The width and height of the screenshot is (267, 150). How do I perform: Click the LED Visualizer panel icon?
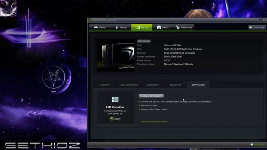click(x=115, y=100)
